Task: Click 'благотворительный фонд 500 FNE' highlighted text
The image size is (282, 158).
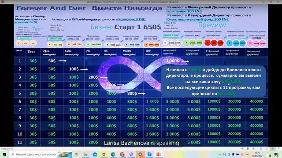Action: click(198, 19)
